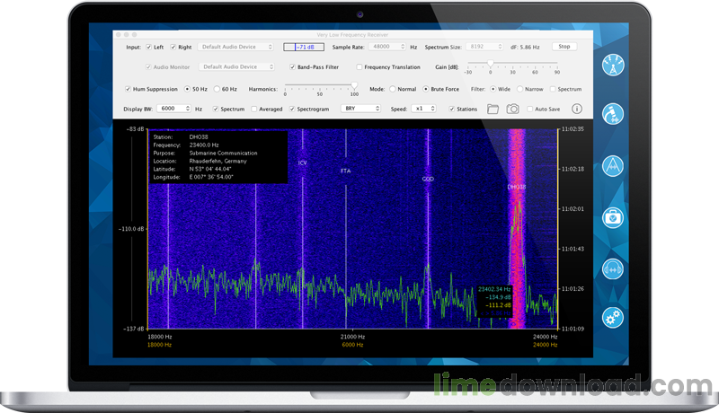This screenshot has height=413, width=719.
Task: Toggle the Band-Pass Filter checkbox
Action: (x=292, y=66)
